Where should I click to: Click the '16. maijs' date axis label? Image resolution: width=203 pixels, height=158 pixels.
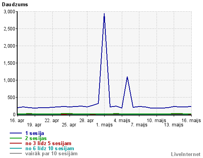pos(191,121)
